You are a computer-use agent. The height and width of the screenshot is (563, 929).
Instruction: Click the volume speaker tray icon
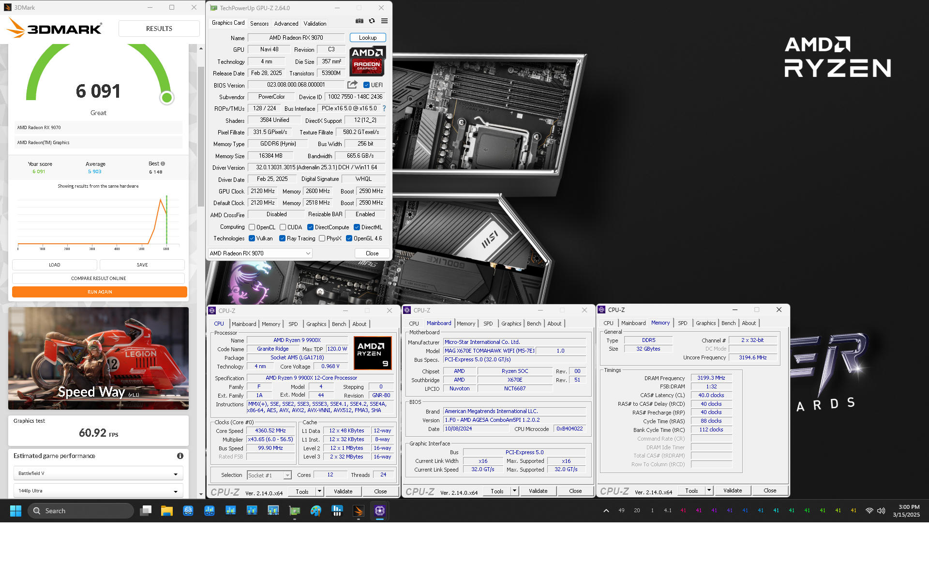coord(881,511)
